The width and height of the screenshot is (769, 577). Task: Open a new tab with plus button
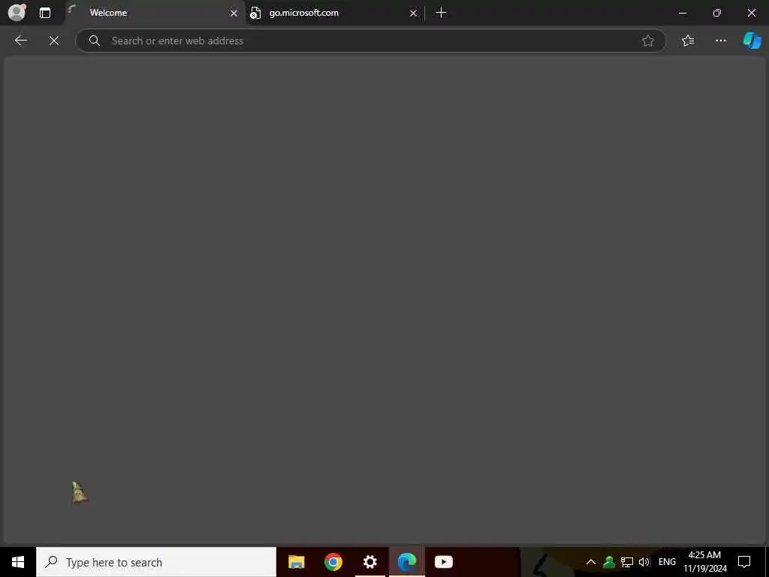[441, 13]
